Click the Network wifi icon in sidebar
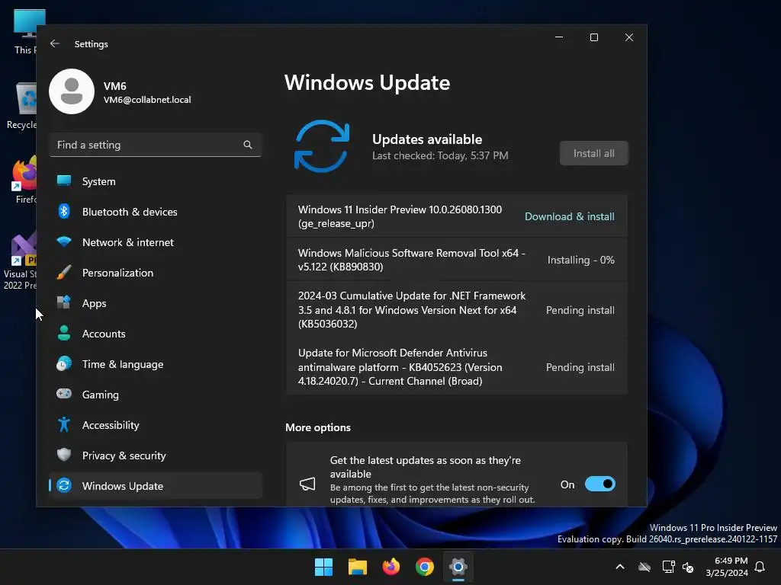Image resolution: width=781 pixels, height=585 pixels. point(64,242)
